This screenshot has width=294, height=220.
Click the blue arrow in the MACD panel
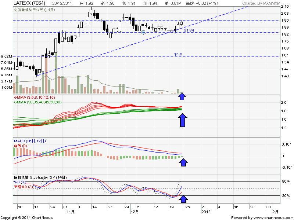pyautogui.click(x=183, y=162)
